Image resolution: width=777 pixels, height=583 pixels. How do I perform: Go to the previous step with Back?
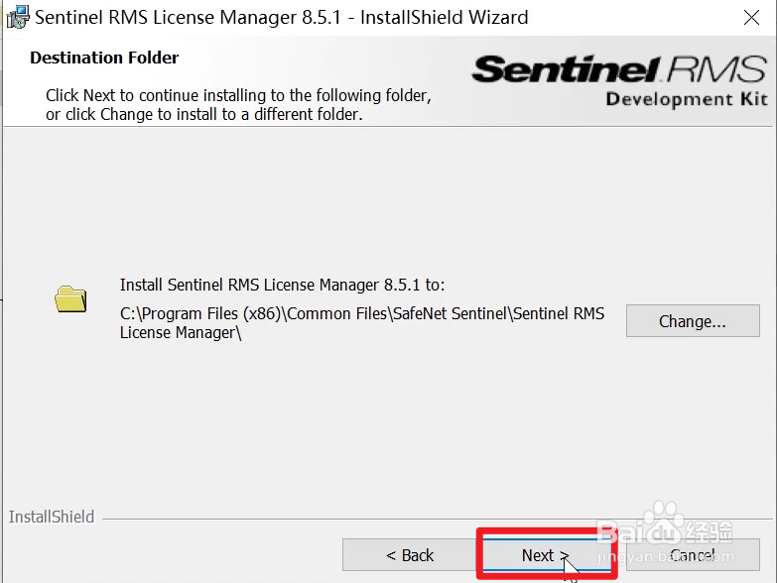(410, 555)
